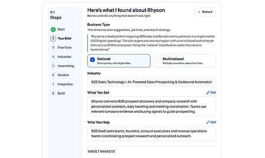Click the TARGET MARKETS heading
Screen dimensions: 265x158
(101, 152)
